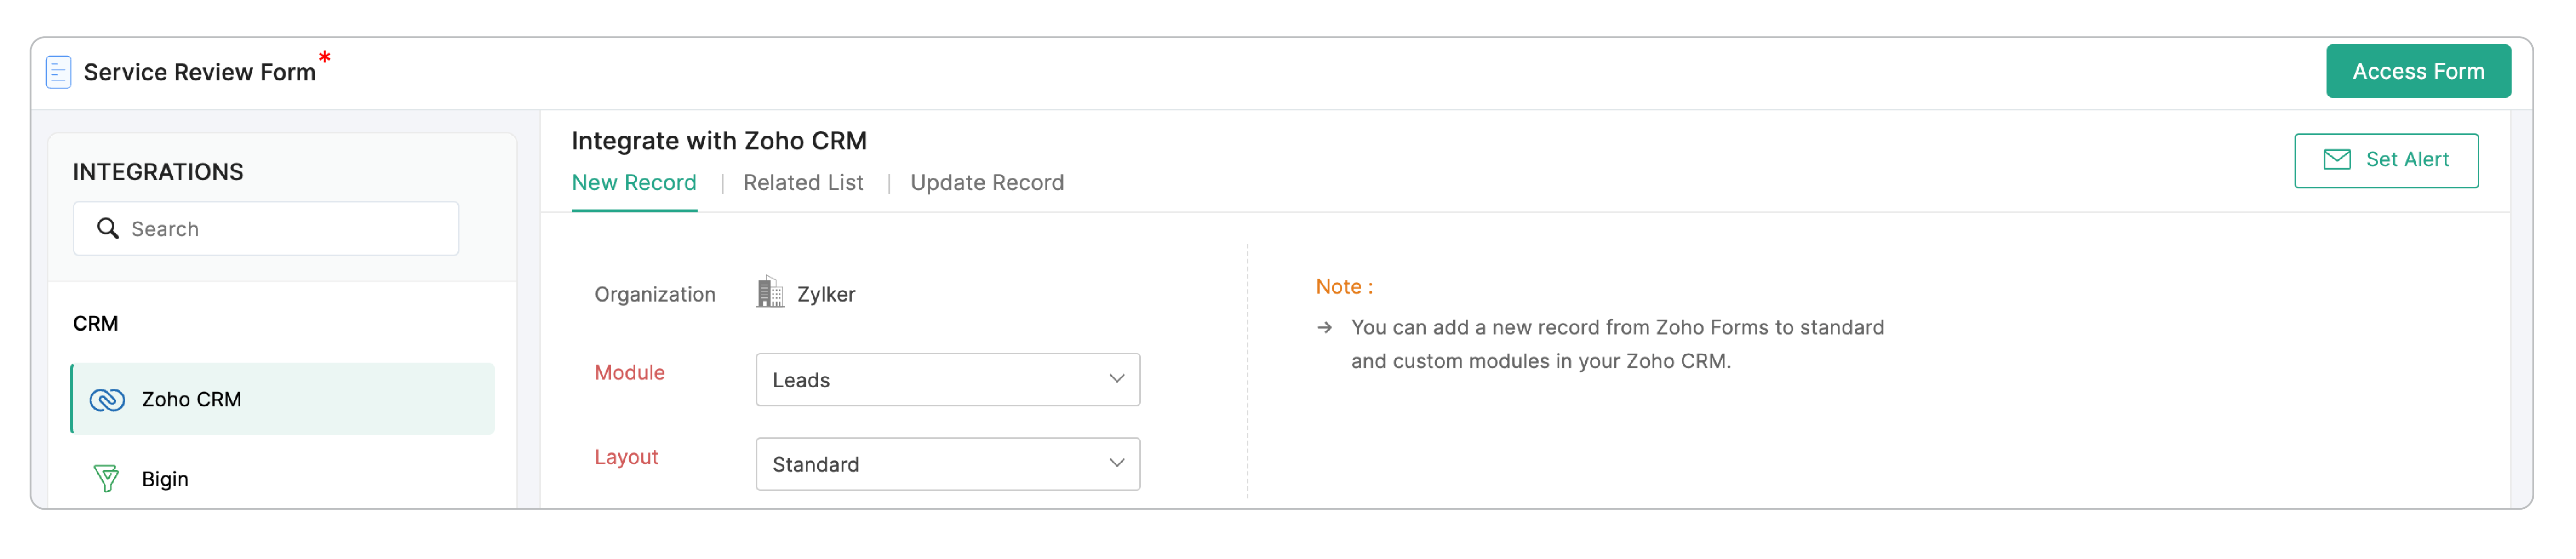Select the New Record tab

(x=634, y=182)
